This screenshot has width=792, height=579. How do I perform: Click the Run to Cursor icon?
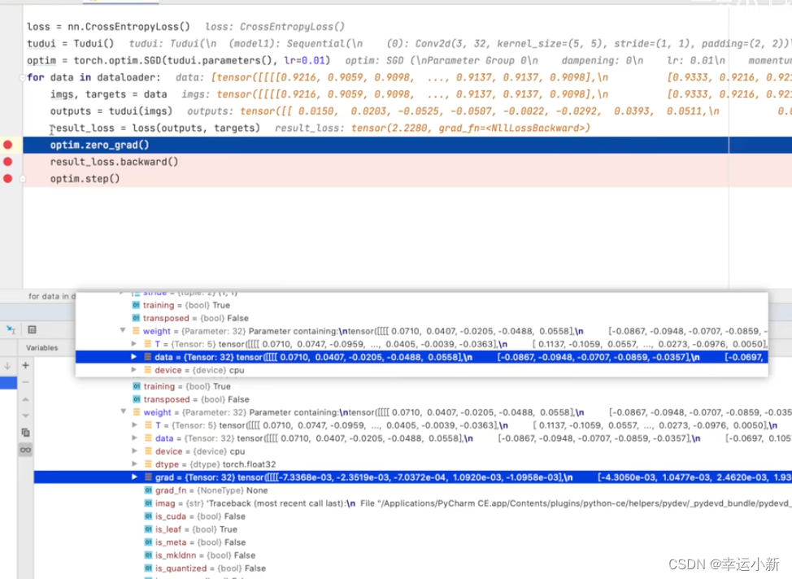[11, 329]
